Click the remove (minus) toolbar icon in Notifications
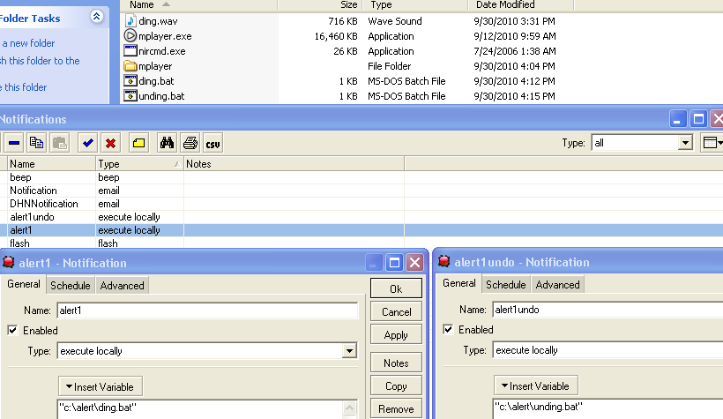This screenshot has height=419, width=723. [x=14, y=143]
